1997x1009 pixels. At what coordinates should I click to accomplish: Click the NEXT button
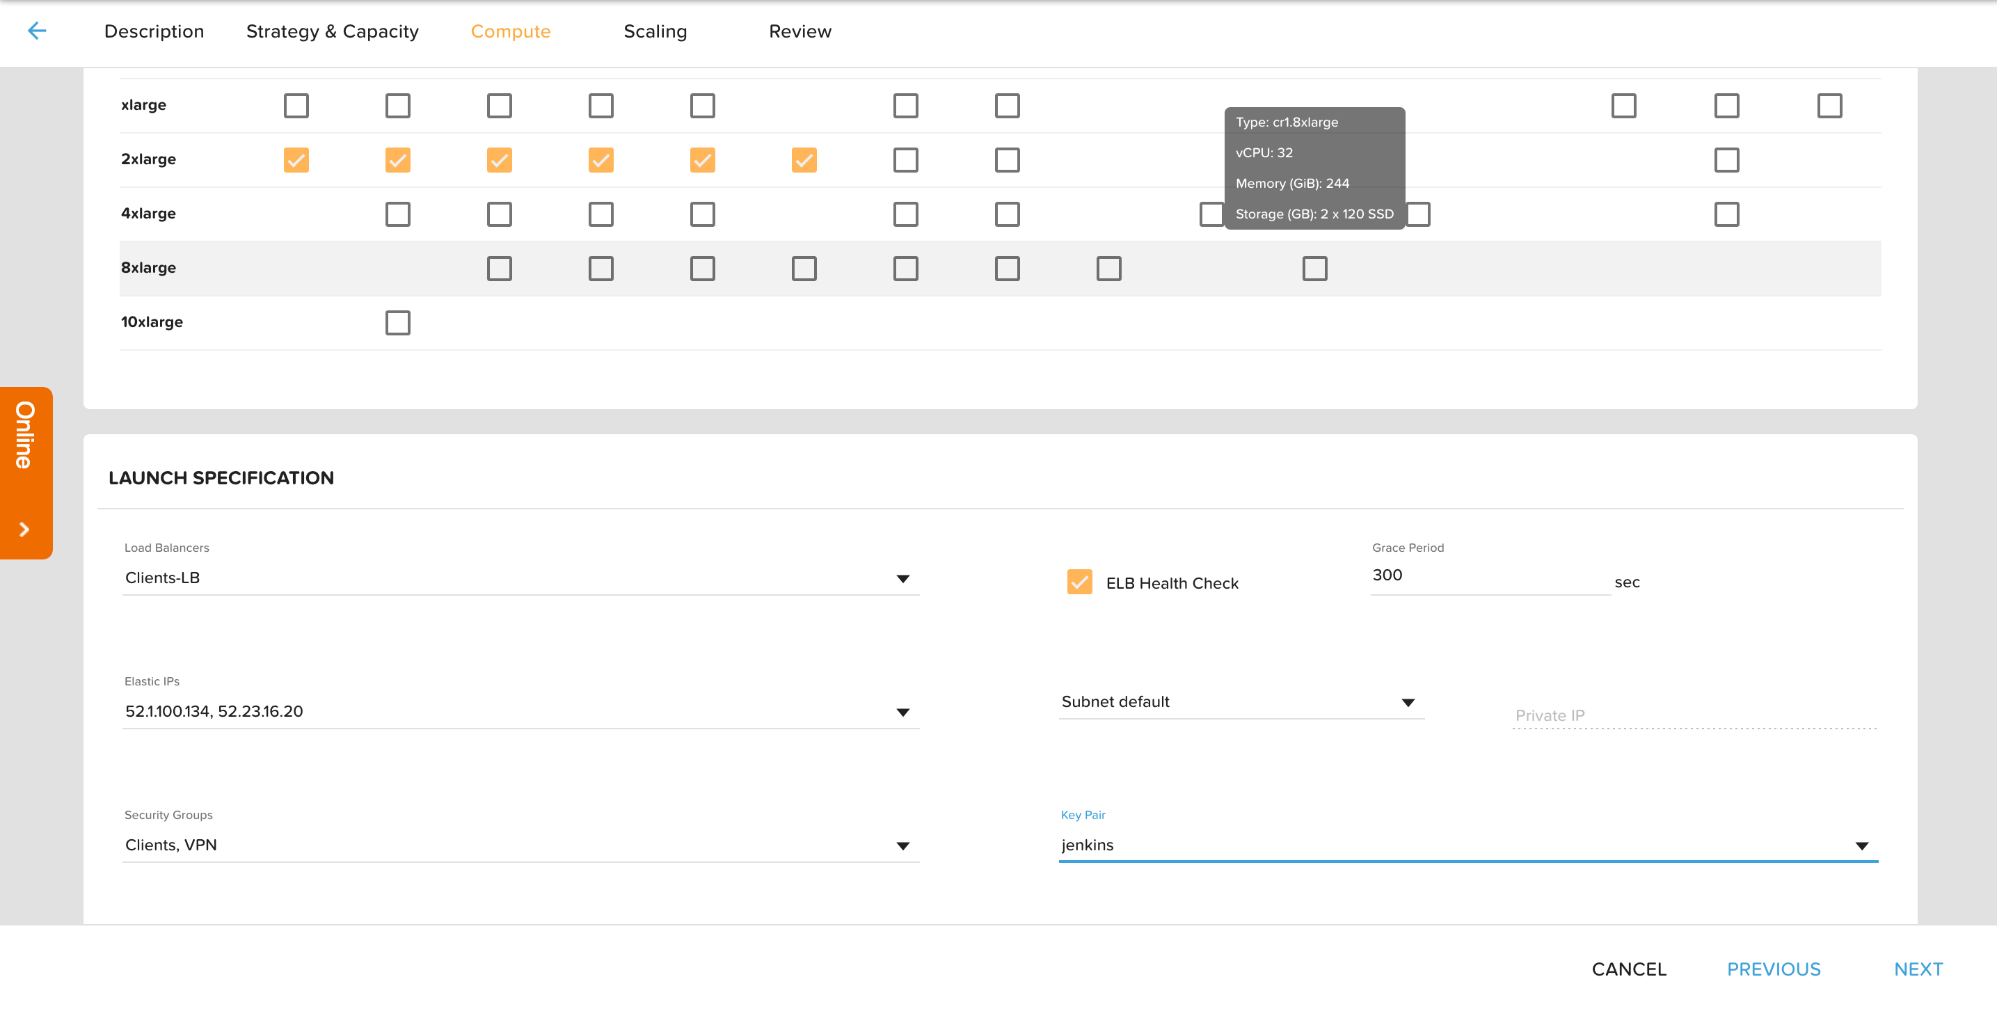[x=1918, y=969]
